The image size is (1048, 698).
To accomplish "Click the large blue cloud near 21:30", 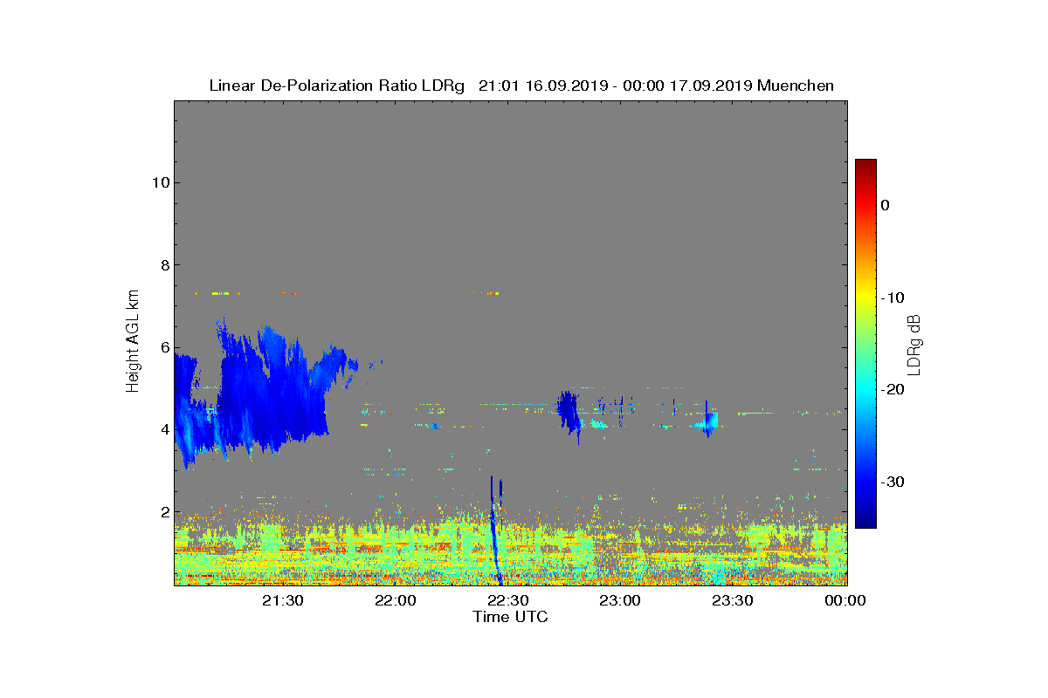I will 271,388.
